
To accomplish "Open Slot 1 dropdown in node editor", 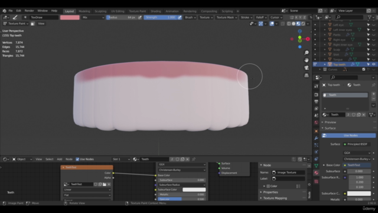I will point(121,159).
